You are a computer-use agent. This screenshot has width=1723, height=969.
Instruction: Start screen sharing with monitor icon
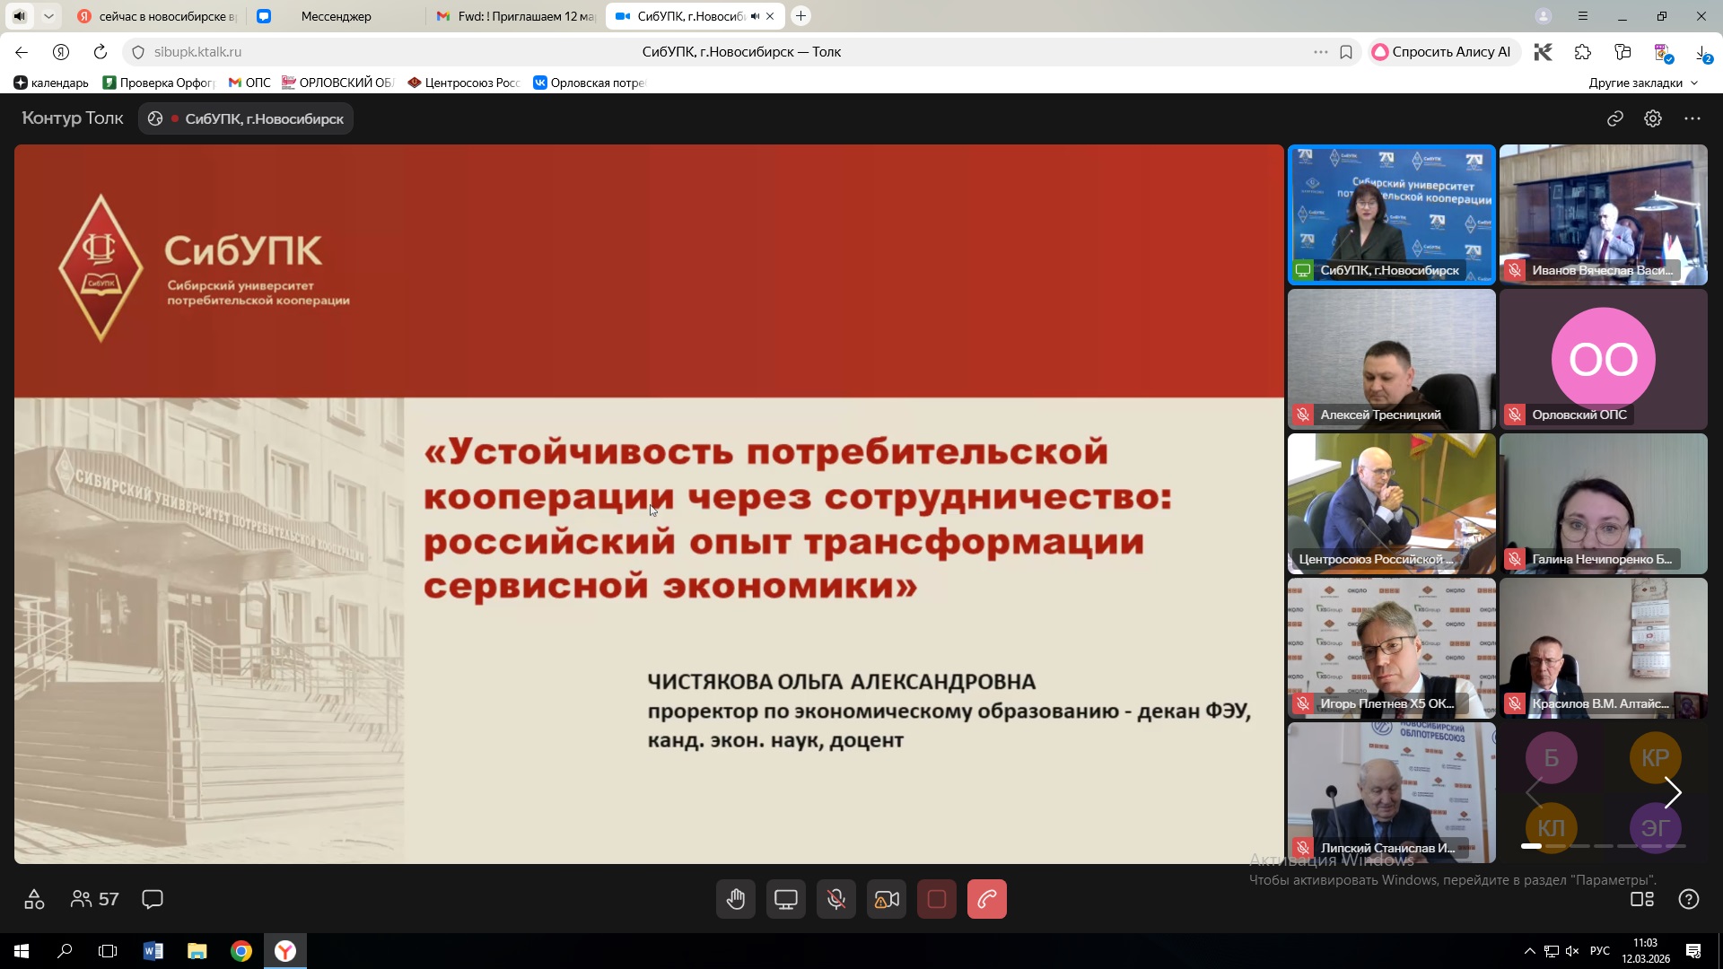coord(786,899)
